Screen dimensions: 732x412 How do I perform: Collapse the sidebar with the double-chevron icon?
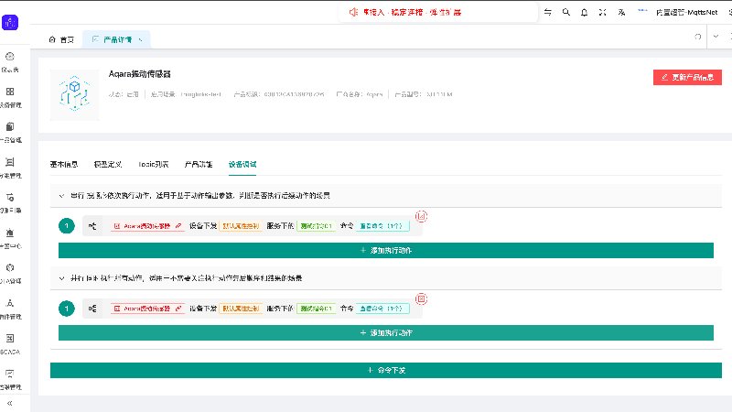[9, 403]
